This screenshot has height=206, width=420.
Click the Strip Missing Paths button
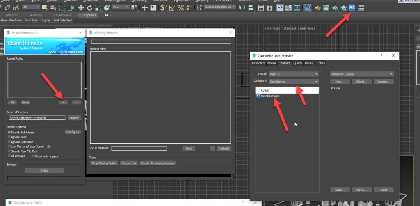tap(104, 163)
